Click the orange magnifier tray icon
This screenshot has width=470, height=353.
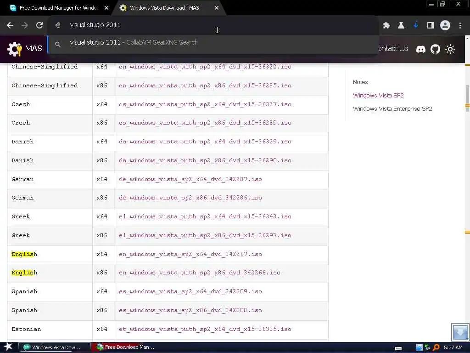(x=436, y=347)
